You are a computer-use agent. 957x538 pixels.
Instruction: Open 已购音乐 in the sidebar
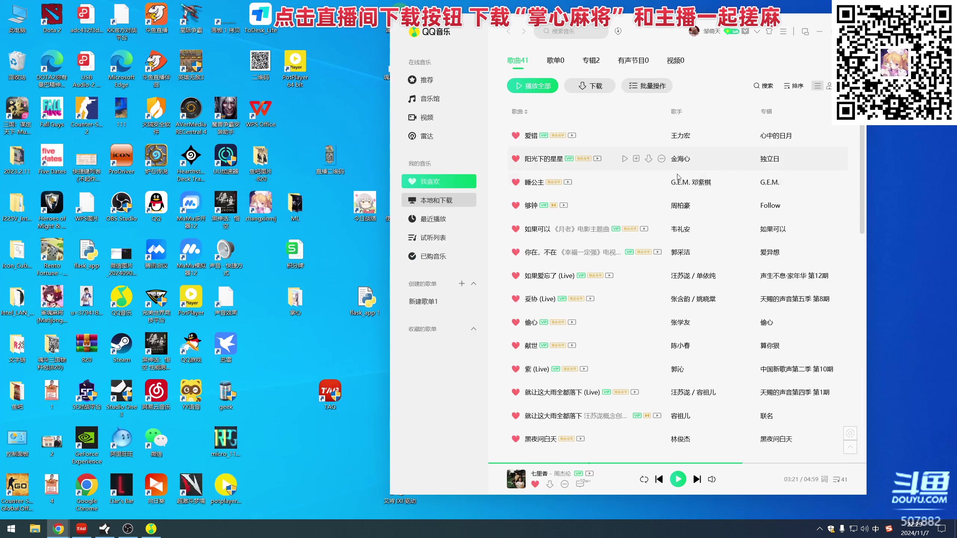click(x=439, y=256)
